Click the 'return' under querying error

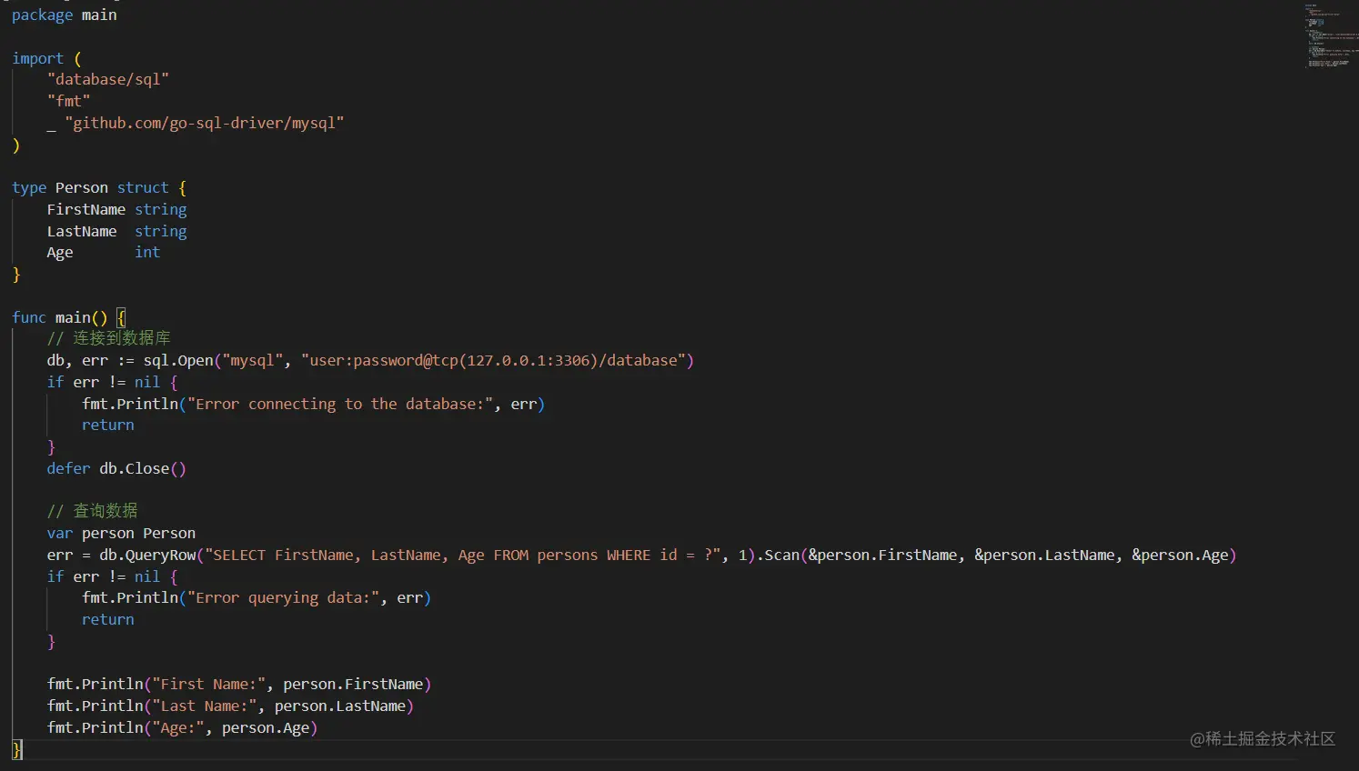pyautogui.click(x=108, y=620)
